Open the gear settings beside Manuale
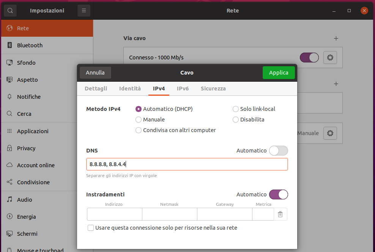Image resolution: width=375 pixels, height=252 pixels. 330,133
